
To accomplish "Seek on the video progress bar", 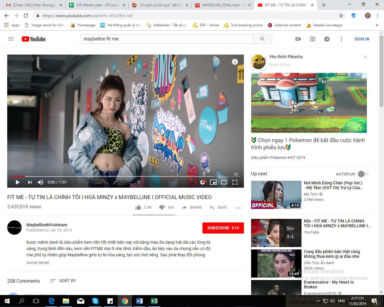I will tap(125, 176).
